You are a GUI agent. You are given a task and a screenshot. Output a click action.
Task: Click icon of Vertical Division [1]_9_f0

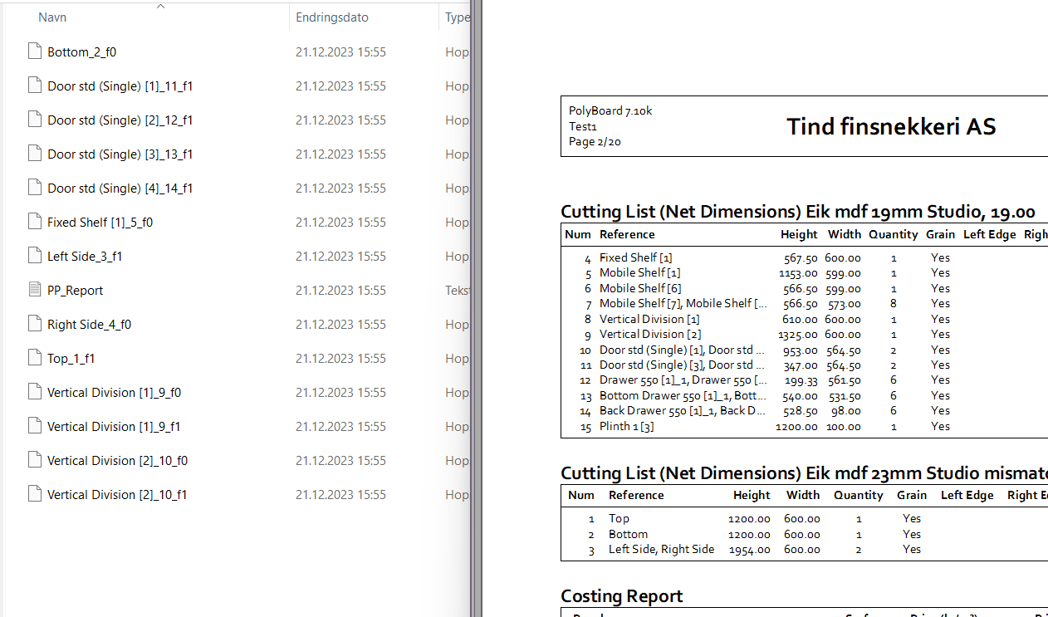pyautogui.click(x=34, y=392)
